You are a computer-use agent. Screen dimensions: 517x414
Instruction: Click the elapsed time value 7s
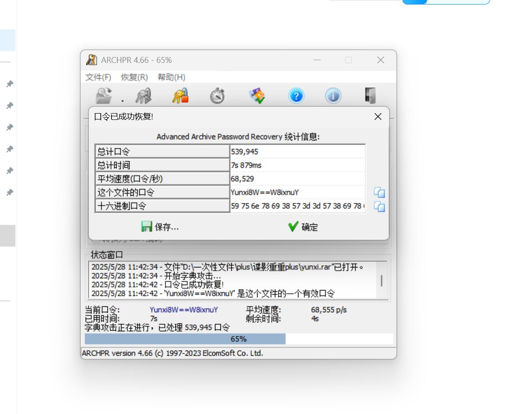(154, 319)
